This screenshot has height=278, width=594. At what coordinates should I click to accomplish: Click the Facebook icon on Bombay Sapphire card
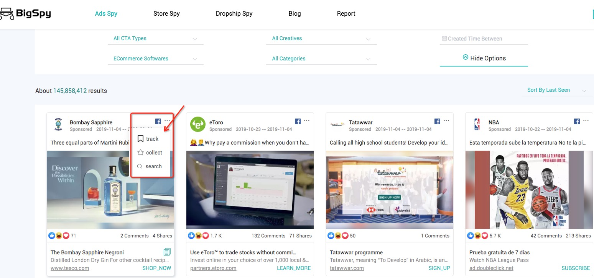(x=158, y=121)
